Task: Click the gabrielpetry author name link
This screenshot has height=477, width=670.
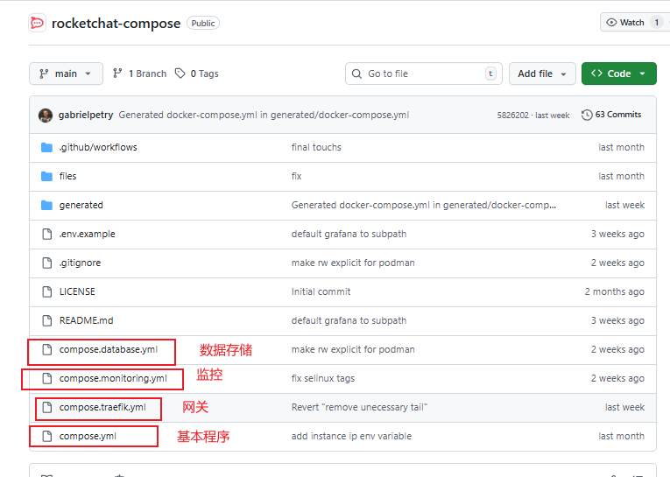Action: [x=86, y=116]
